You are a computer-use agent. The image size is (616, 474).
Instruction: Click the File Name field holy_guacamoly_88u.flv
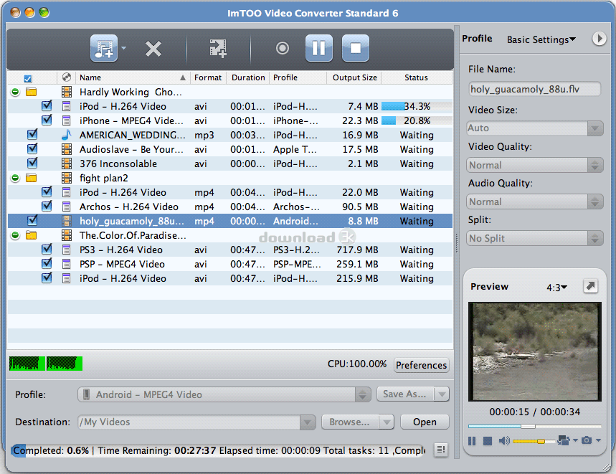pos(534,89)
